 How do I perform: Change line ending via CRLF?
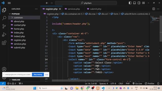pos(121,83)
